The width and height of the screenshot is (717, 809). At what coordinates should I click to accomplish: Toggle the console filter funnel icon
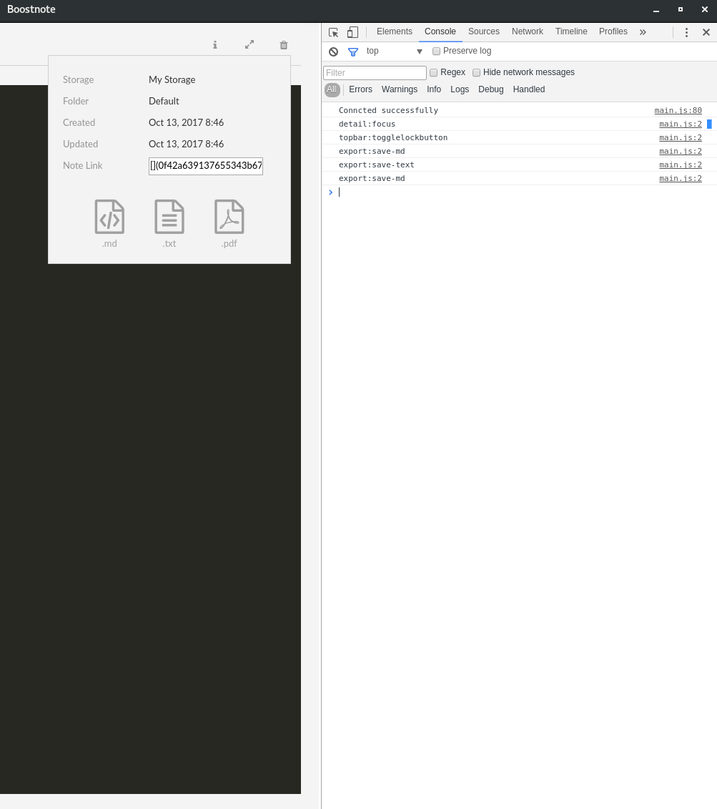pos(353,52)
